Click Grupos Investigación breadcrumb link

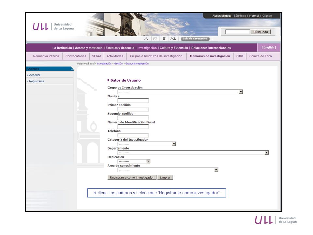[x=137, y=64]
